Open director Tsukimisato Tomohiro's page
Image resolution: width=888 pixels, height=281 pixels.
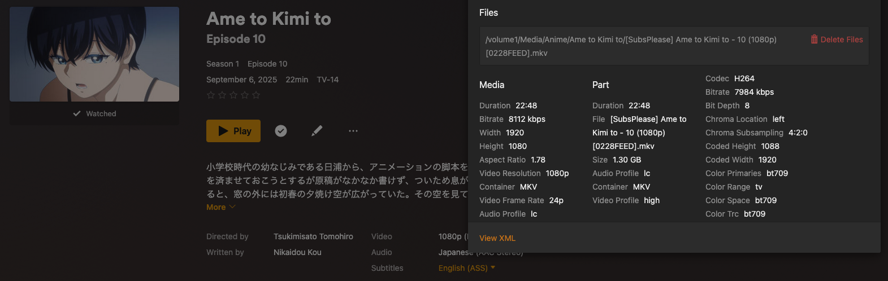313,236
